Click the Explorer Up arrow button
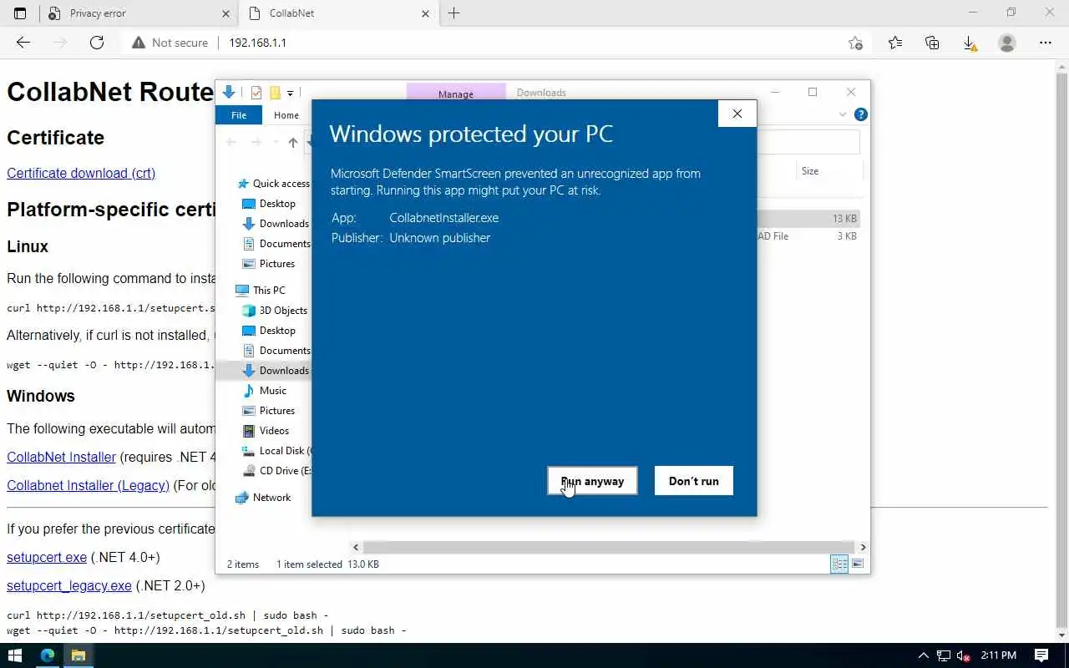 click(293, 143)
